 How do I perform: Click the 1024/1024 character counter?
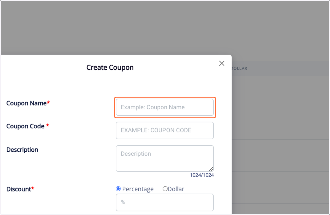(202, 175)
